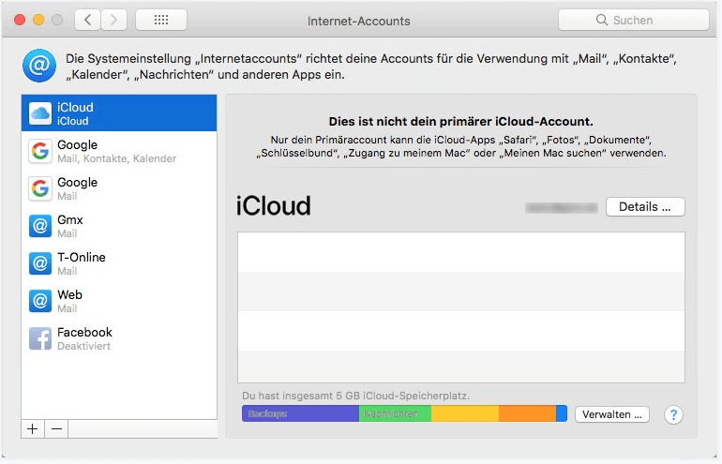Click the empty iCloud services list area
Viewport: 722px width, 464px height.
click(x=460, y=307)
